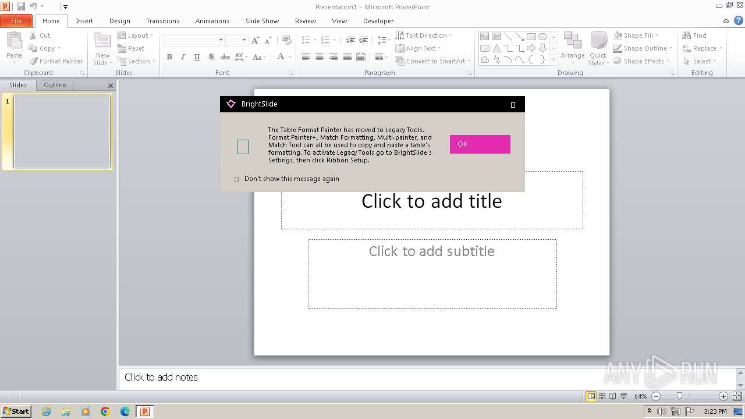This screenshot has width=745, height=419.
Task: Click Save in the Quick Access Toolbar
Action: [21, 6]
